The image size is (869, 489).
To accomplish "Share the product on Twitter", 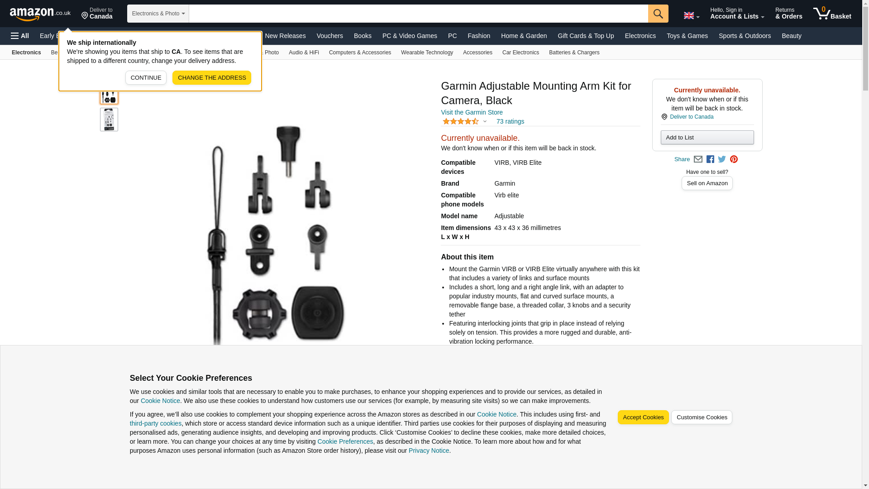I will point(722,159).
